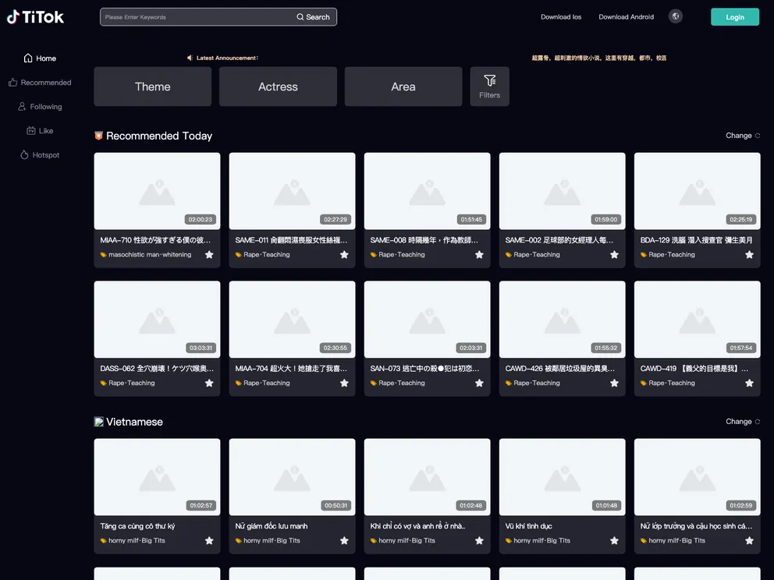Open Download Android link
The width and height of the screenshot is (774, 580).
point(626,16)
